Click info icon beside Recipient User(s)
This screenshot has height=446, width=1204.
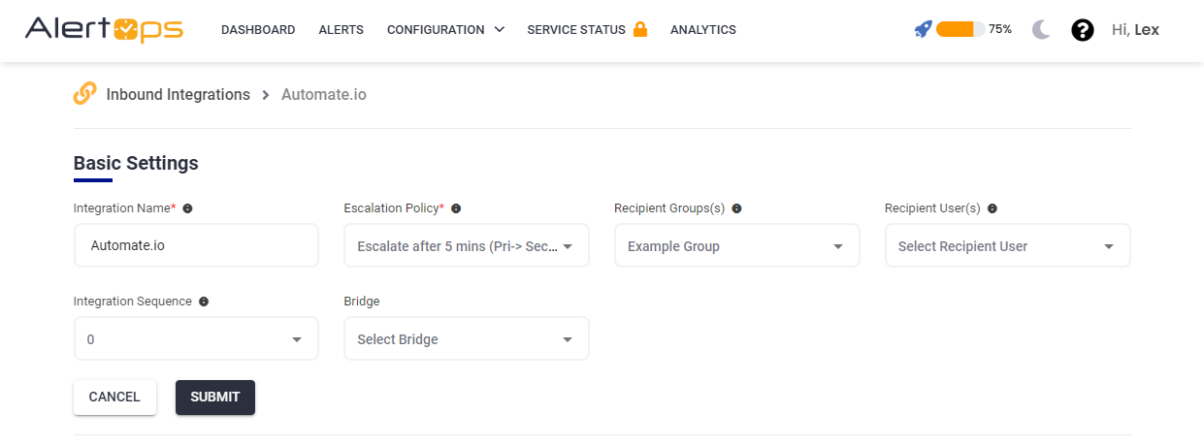pyautogui.click(x=992, y=208)
